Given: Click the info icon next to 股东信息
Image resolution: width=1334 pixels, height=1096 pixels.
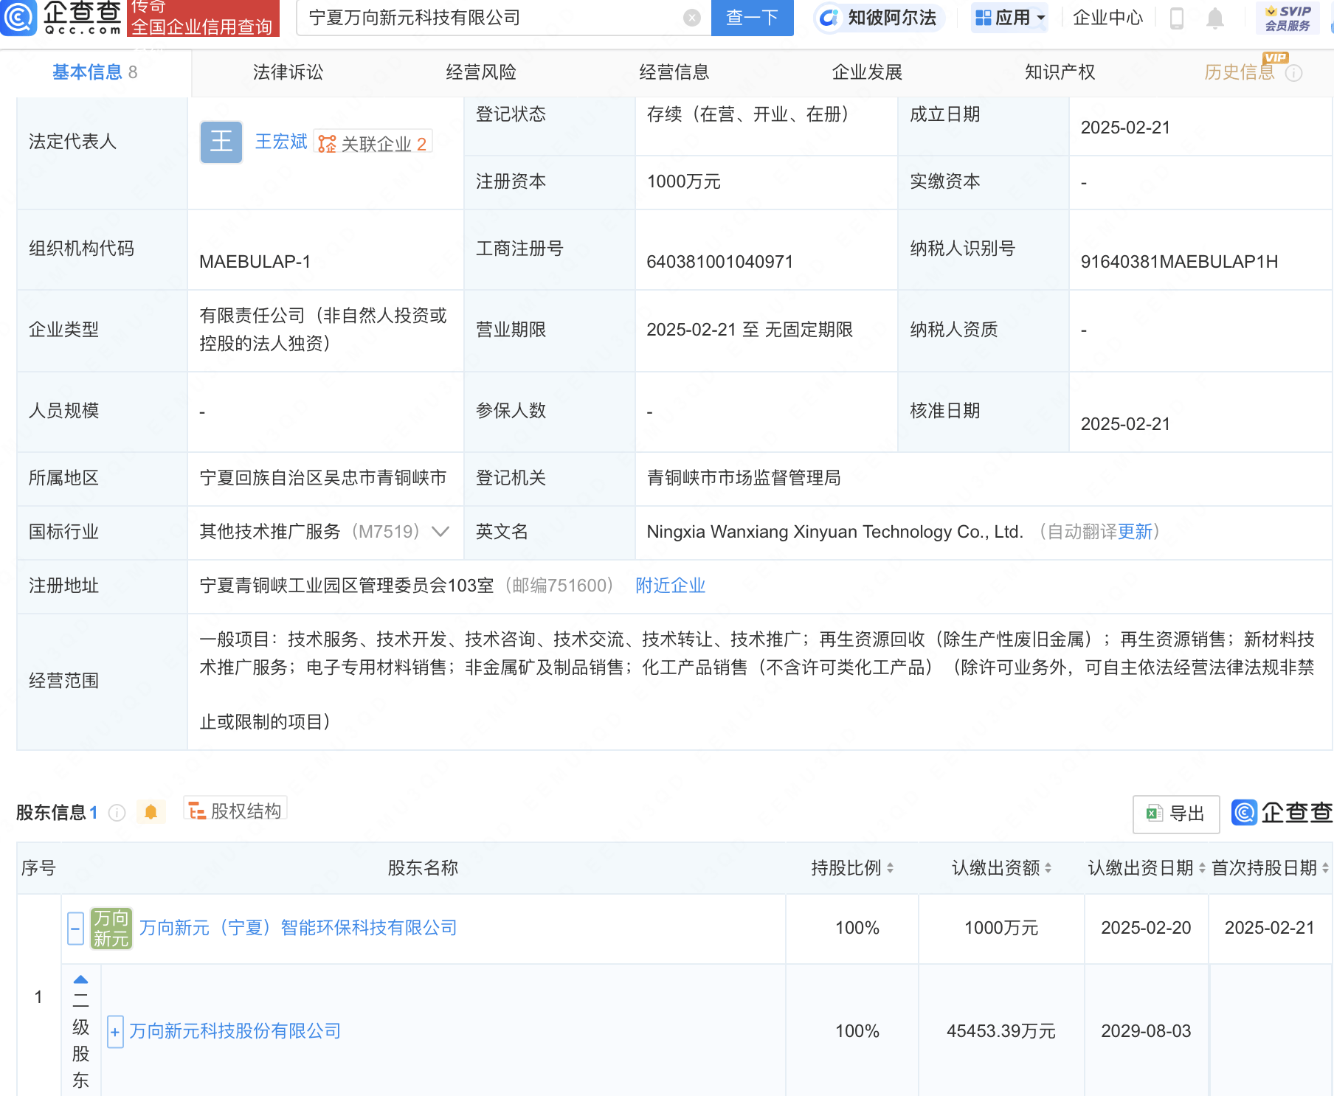Looking at the screenshot, I should click(117, 813).
